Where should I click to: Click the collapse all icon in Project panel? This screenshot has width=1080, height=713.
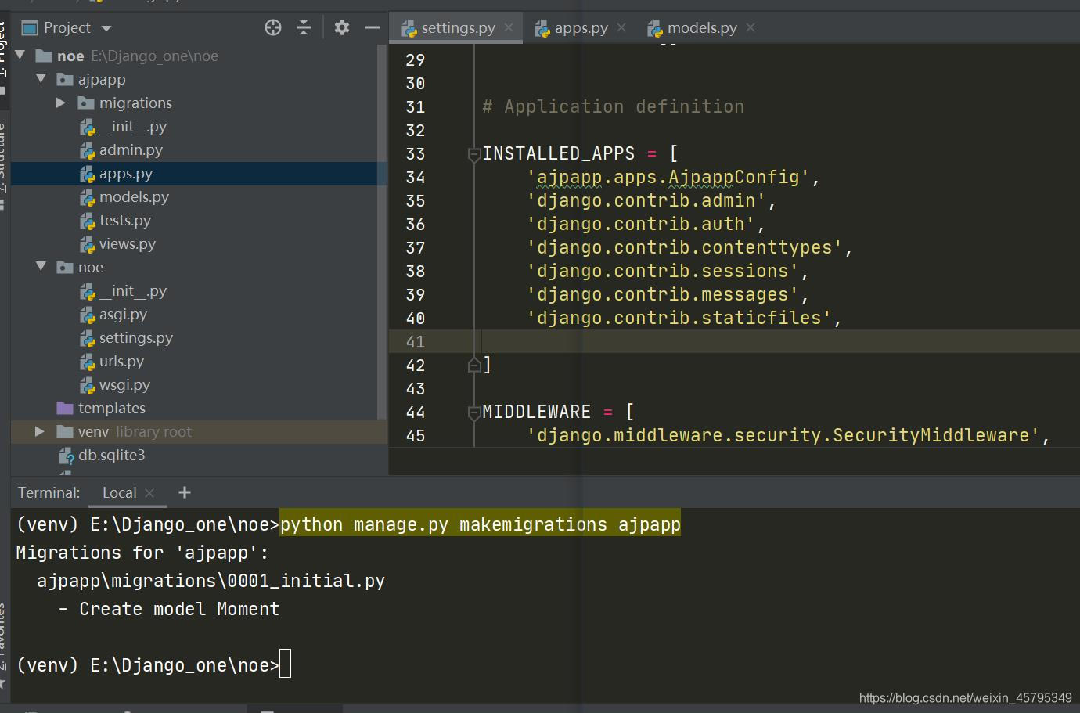304,27
